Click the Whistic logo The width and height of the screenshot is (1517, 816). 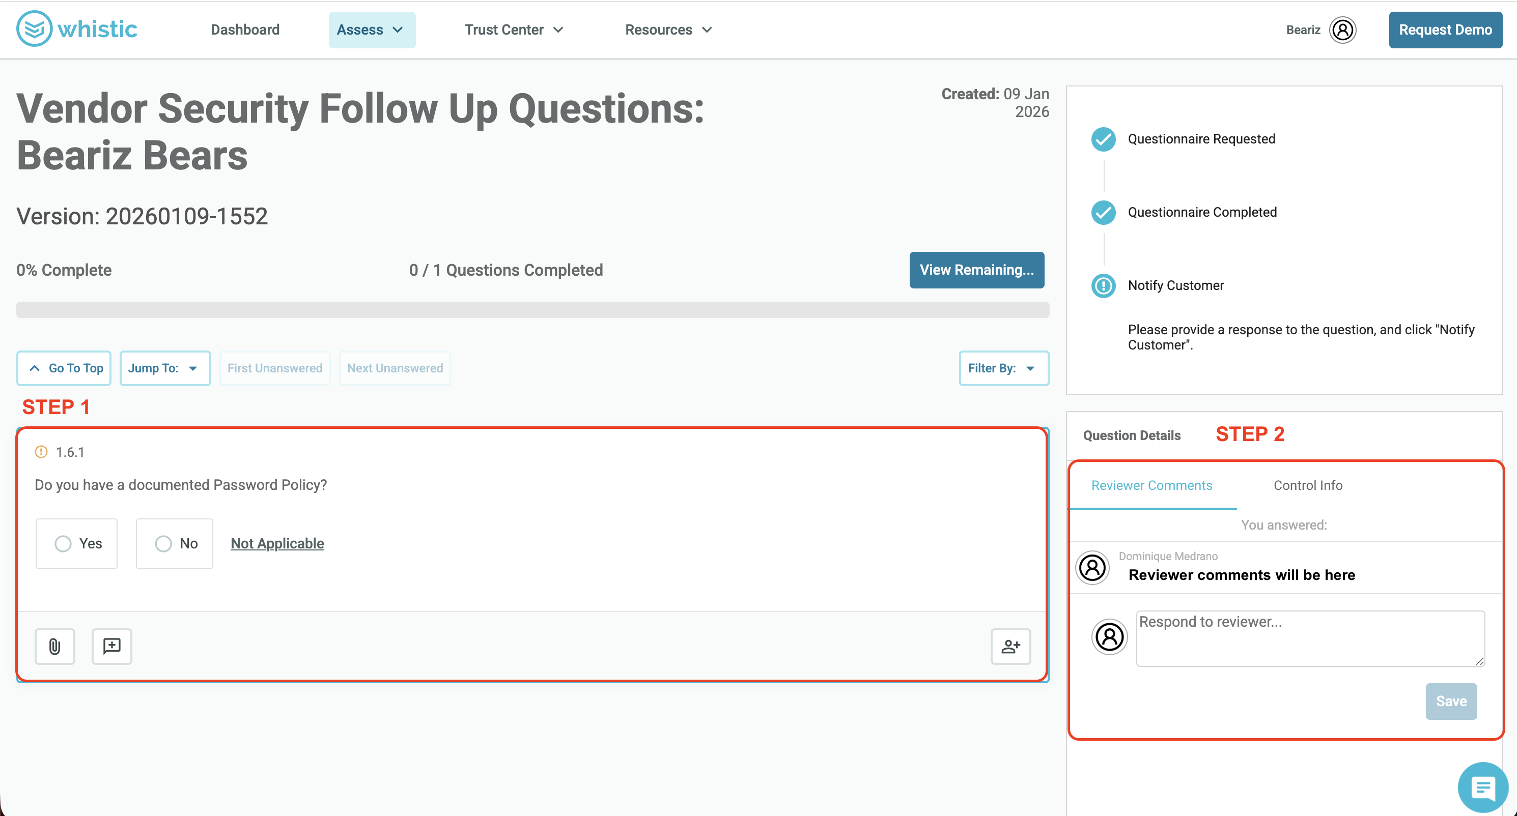[x=76, y=29]
